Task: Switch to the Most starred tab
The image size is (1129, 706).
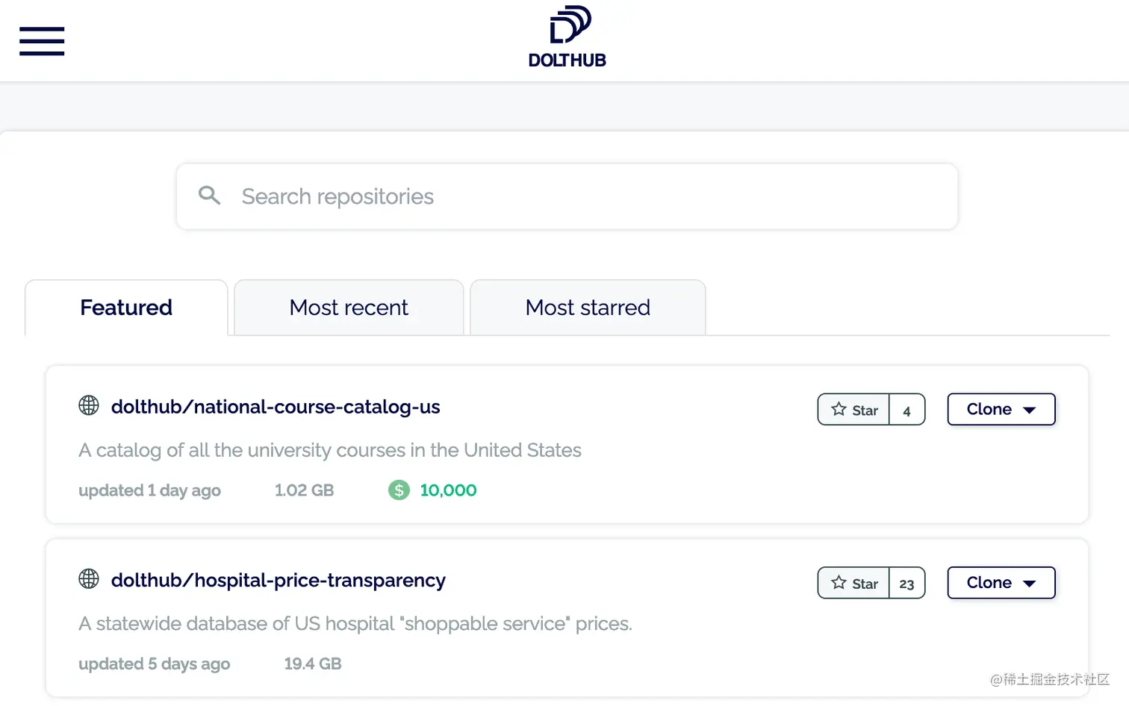Action: (587, 307)
